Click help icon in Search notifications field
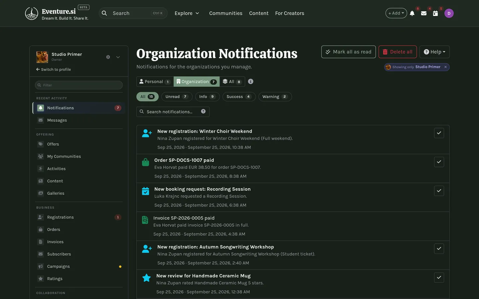Image resolution: width=479 pixels, height=299 pixels. coord(203,111)
